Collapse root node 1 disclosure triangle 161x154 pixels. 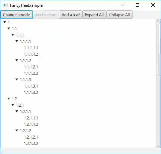(x=5, y=22)
